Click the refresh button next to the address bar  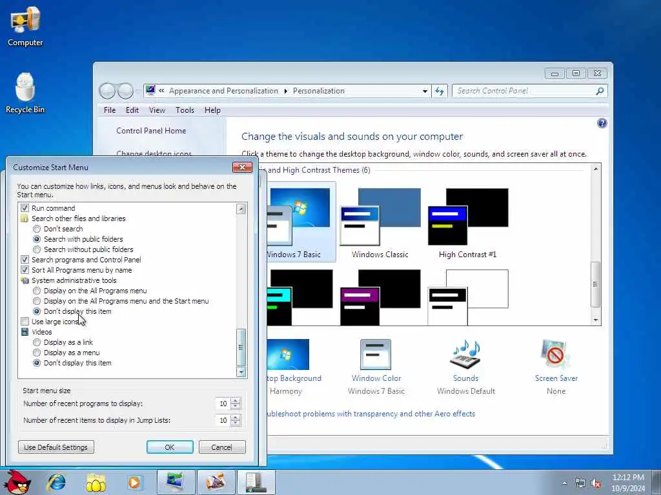coord(439,91)
